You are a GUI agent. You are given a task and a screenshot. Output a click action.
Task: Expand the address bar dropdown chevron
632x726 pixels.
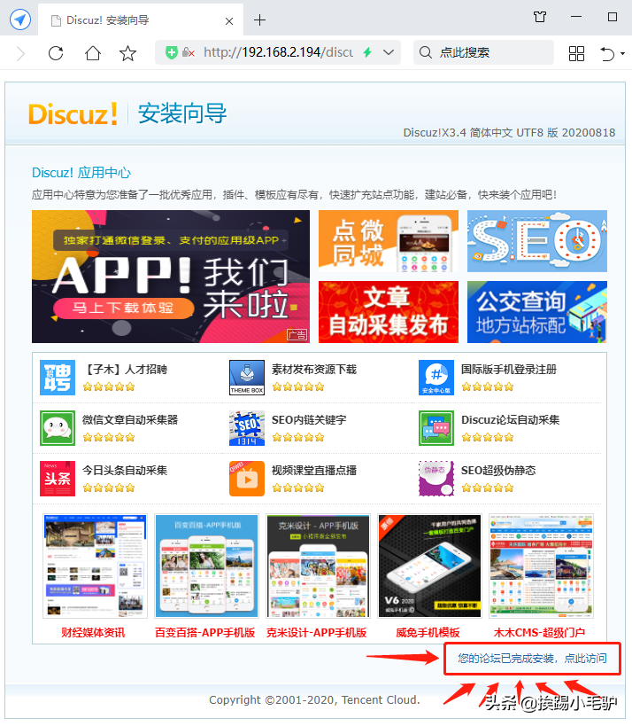point(389,52)
